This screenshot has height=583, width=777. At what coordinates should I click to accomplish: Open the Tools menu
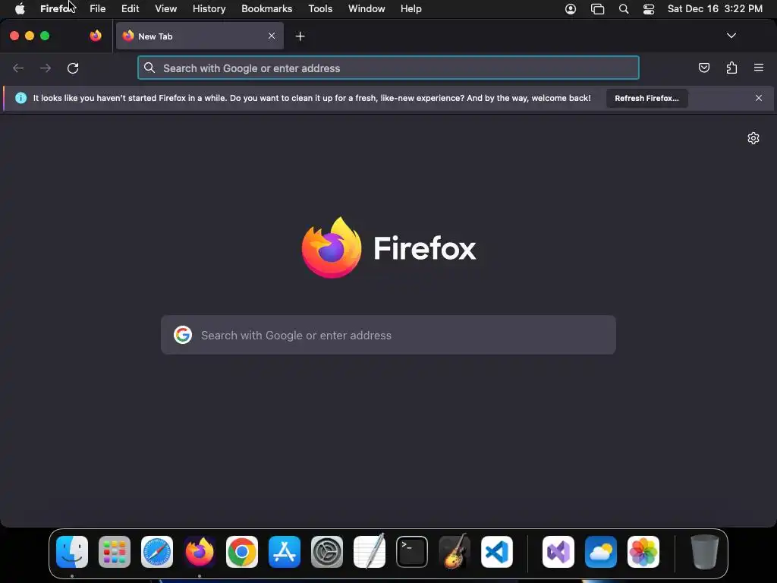[x=320, y=9]
